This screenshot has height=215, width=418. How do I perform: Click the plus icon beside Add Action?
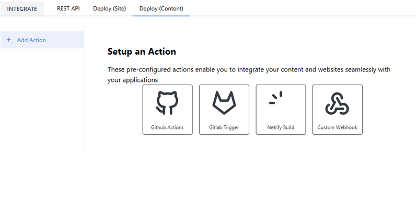(8, 40)
